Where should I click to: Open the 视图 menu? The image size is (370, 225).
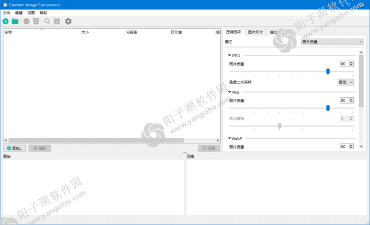(x=31, y=13)
